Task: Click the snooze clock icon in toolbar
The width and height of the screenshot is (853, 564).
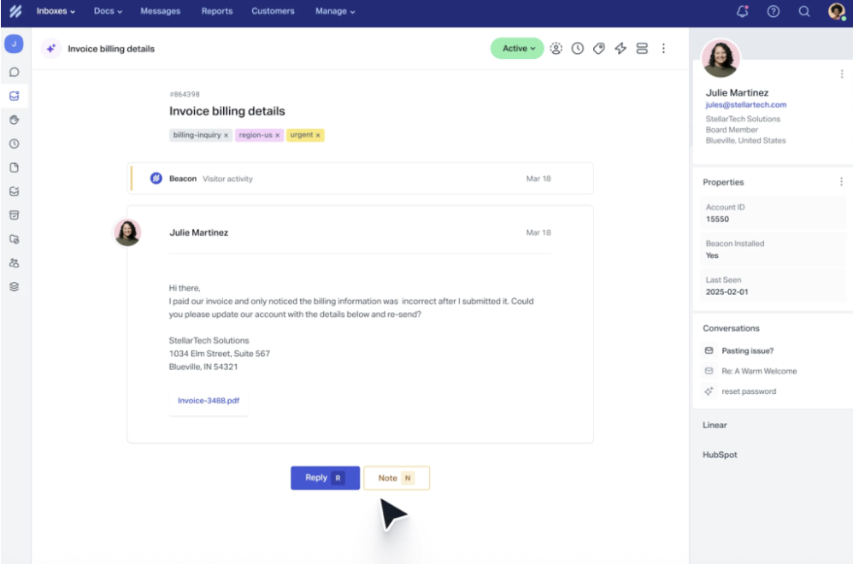Action: pyautogui.click(x=578, y=49)
